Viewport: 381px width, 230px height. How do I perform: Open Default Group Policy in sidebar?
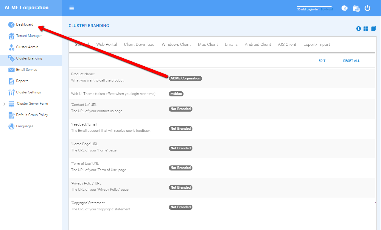(x=32, y=115)
